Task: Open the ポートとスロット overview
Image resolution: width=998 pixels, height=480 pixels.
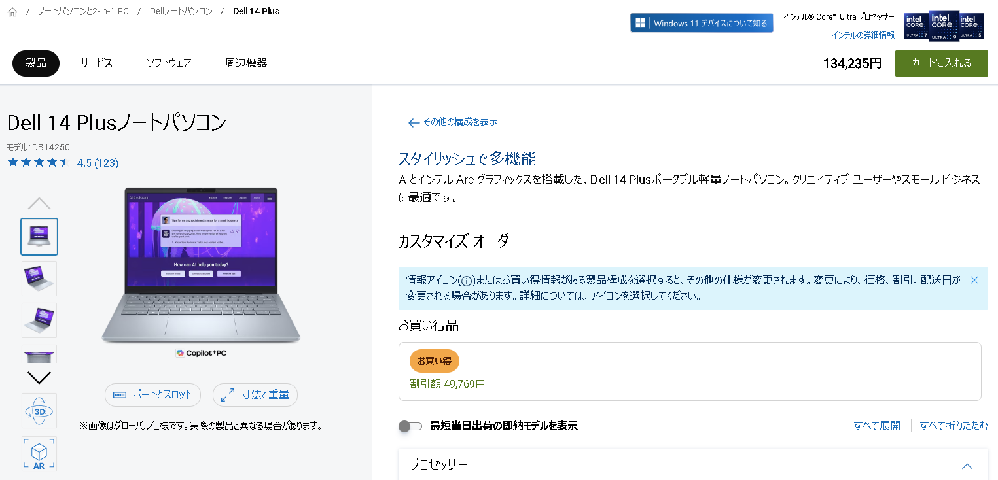Action: coord(152,395)
